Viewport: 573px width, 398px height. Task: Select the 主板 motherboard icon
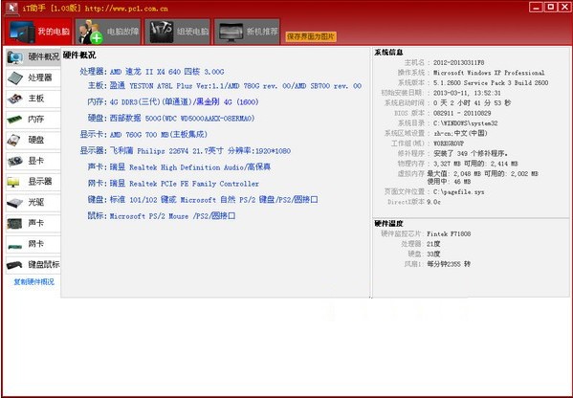15,99
